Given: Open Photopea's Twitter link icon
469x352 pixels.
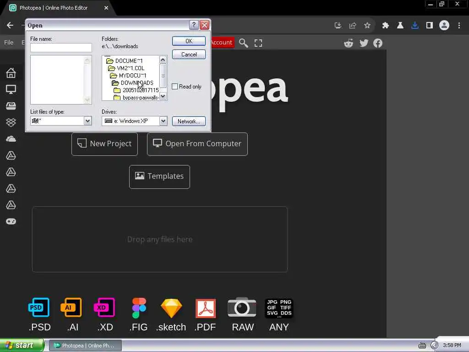Looking at the screenshot, I should (x=364, y=43).
